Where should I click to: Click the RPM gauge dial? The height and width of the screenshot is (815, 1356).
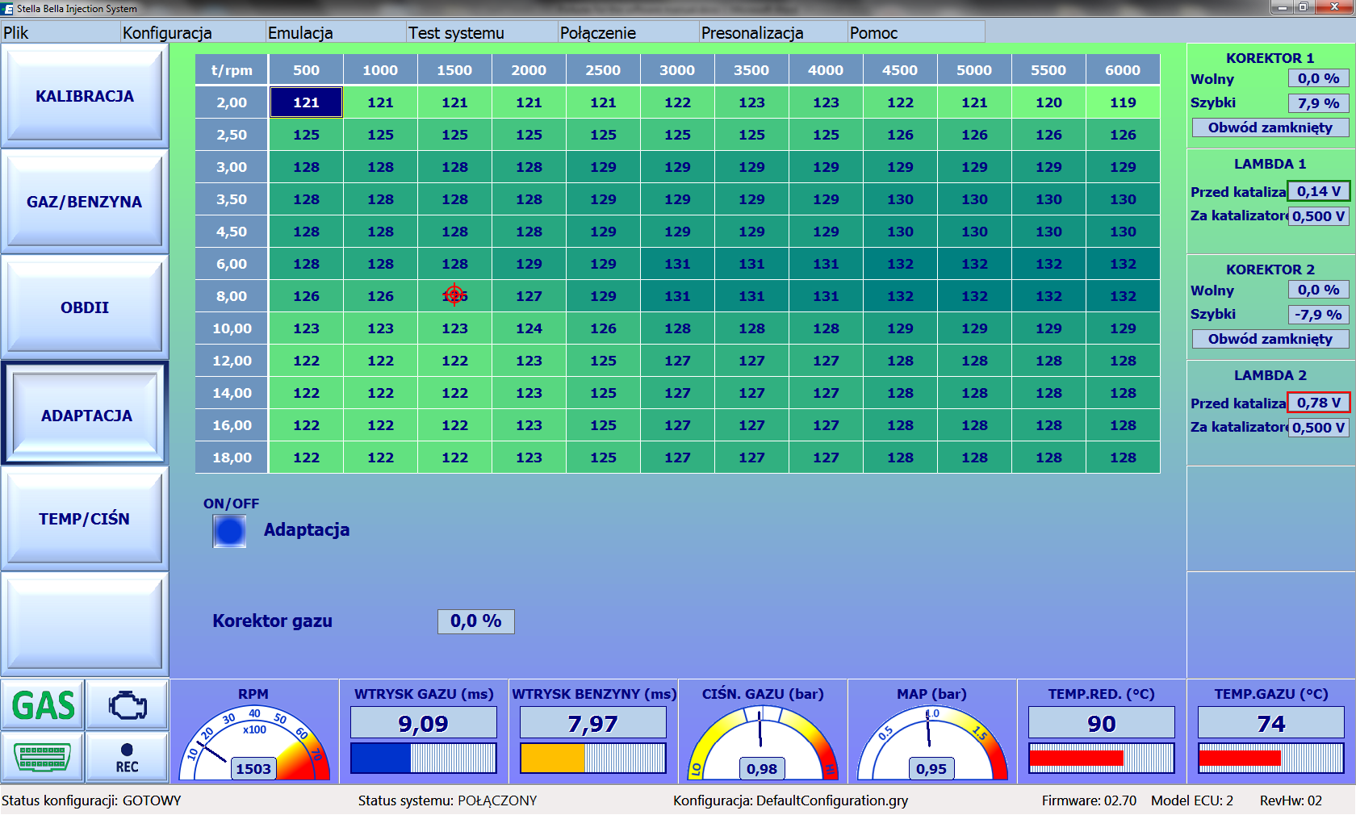click(254, 743)
